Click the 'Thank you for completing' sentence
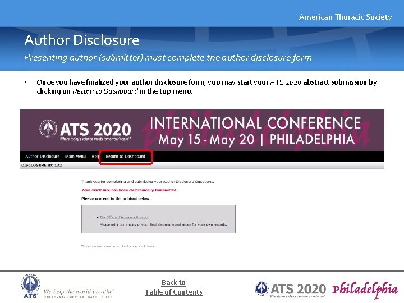This screenshot has width=404, height=303. [148, 182]
